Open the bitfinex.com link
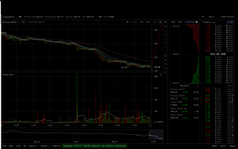The image size is (238, 149). (35, 22)
